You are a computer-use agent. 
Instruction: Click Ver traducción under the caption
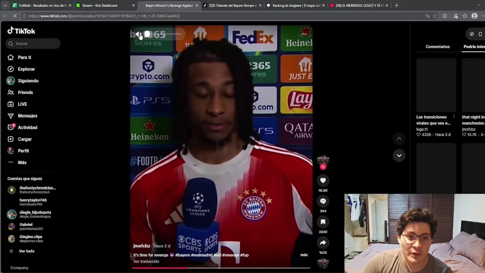pyautogui.click(x=146, y=262)
